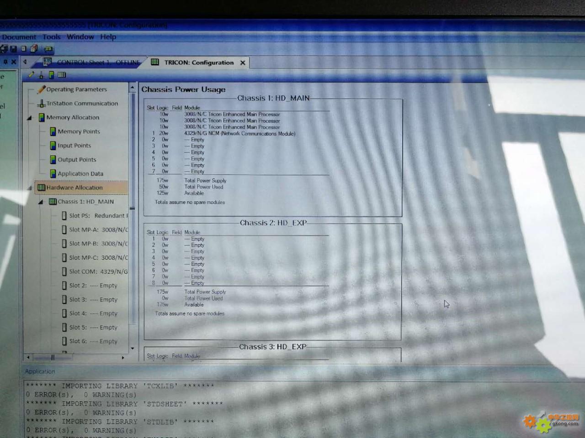This screenshot has height=438, width=585.
Task: Select Slot COM: 4329/N/G in the tree
Action: pos(95,271)
